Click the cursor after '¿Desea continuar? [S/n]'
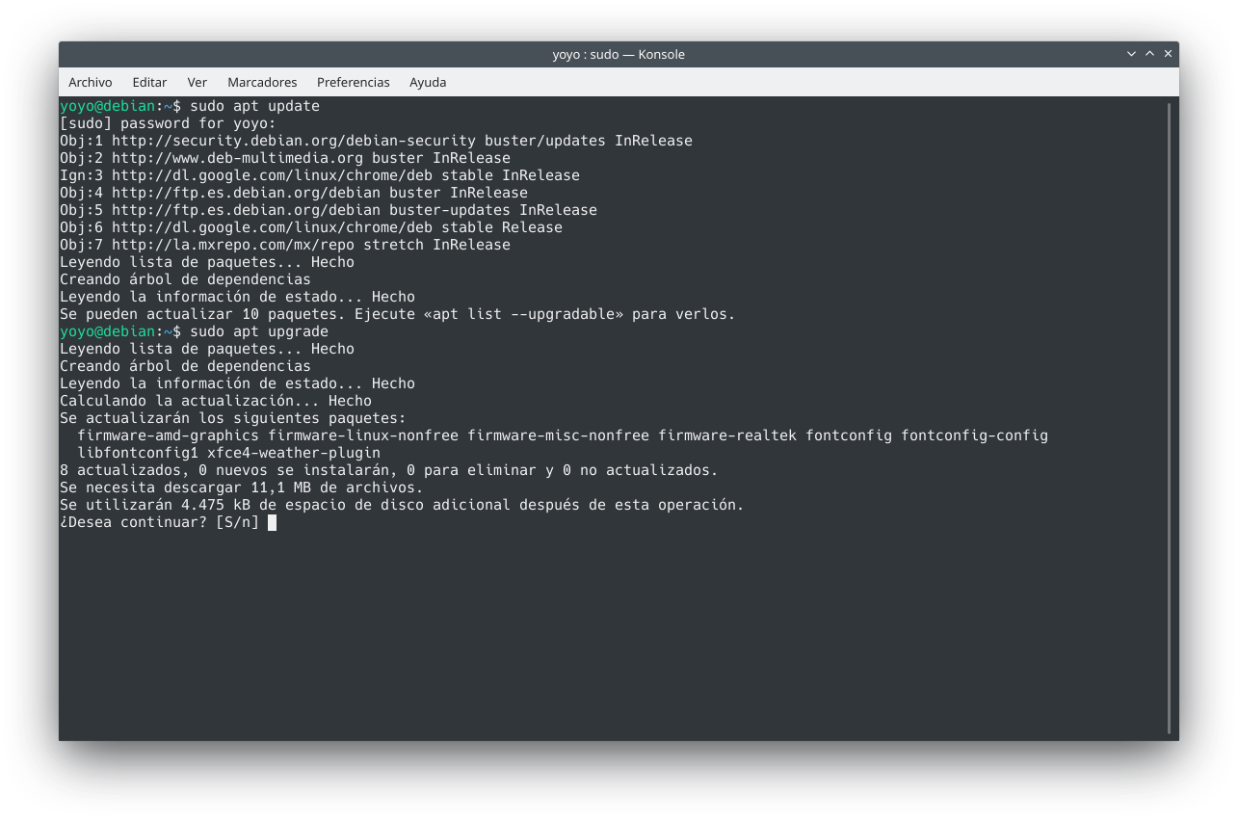1238x817 pixels. tap(272, 522)
